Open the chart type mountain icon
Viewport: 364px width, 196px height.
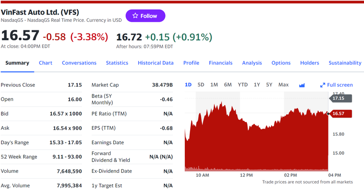pos(302,85)
